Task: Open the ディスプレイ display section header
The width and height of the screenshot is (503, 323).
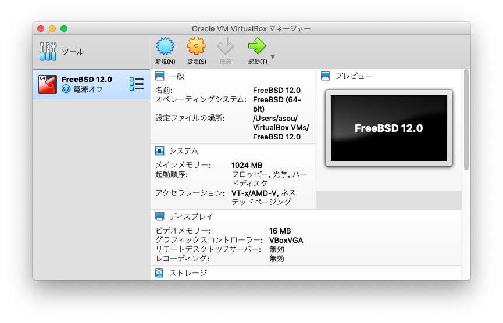Action: coord(191,216)
